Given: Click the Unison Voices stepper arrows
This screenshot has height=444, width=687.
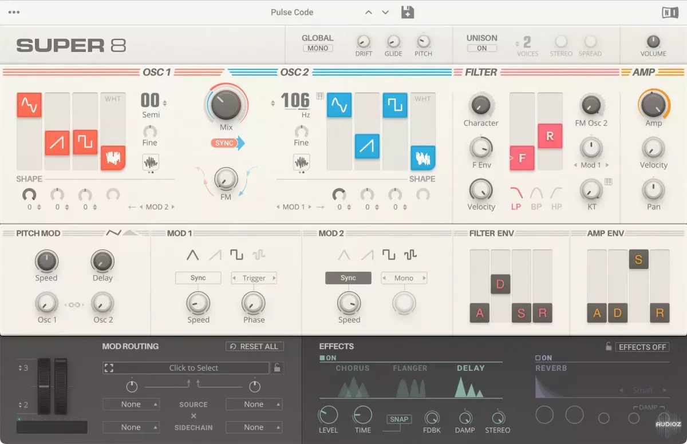Looking at the screenshot, I should click(x=518, y=43).
